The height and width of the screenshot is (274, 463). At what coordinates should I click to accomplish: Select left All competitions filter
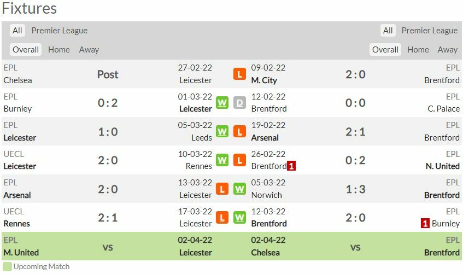coord(17,31)
